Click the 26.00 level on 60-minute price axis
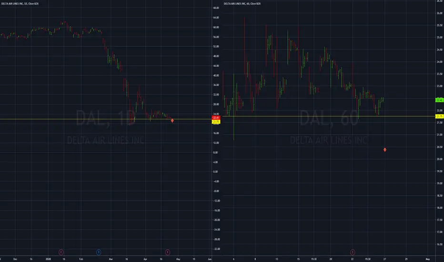The image size is (444, 262). 439,13
